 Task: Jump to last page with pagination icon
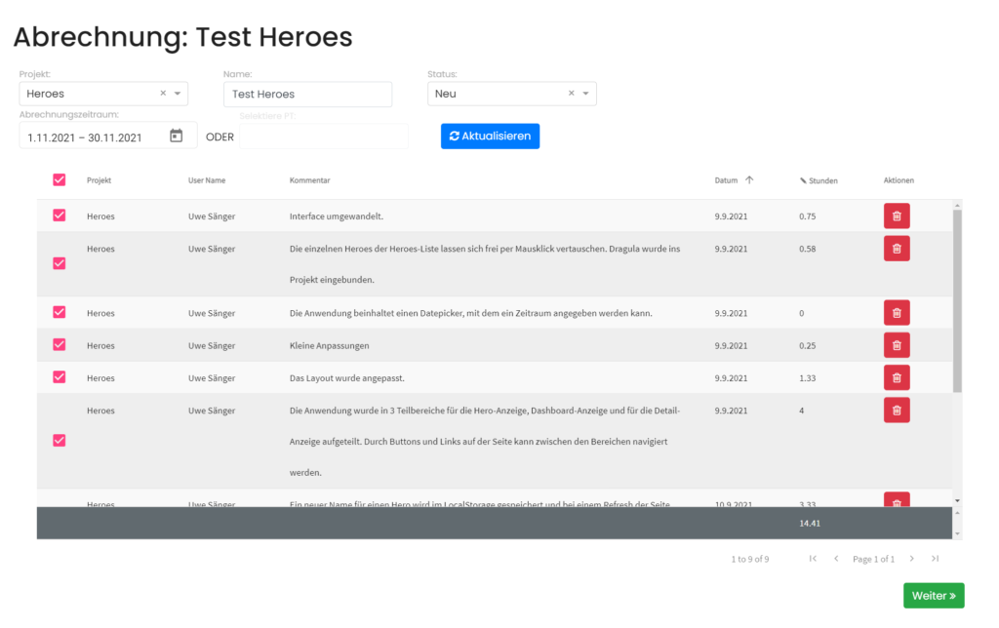pyautogui.click(x=935, y=559)
